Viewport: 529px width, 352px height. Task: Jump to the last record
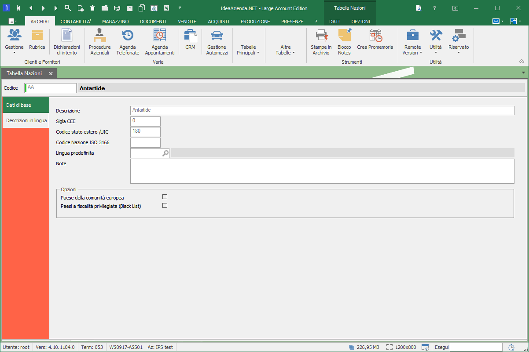pos(55,8)
